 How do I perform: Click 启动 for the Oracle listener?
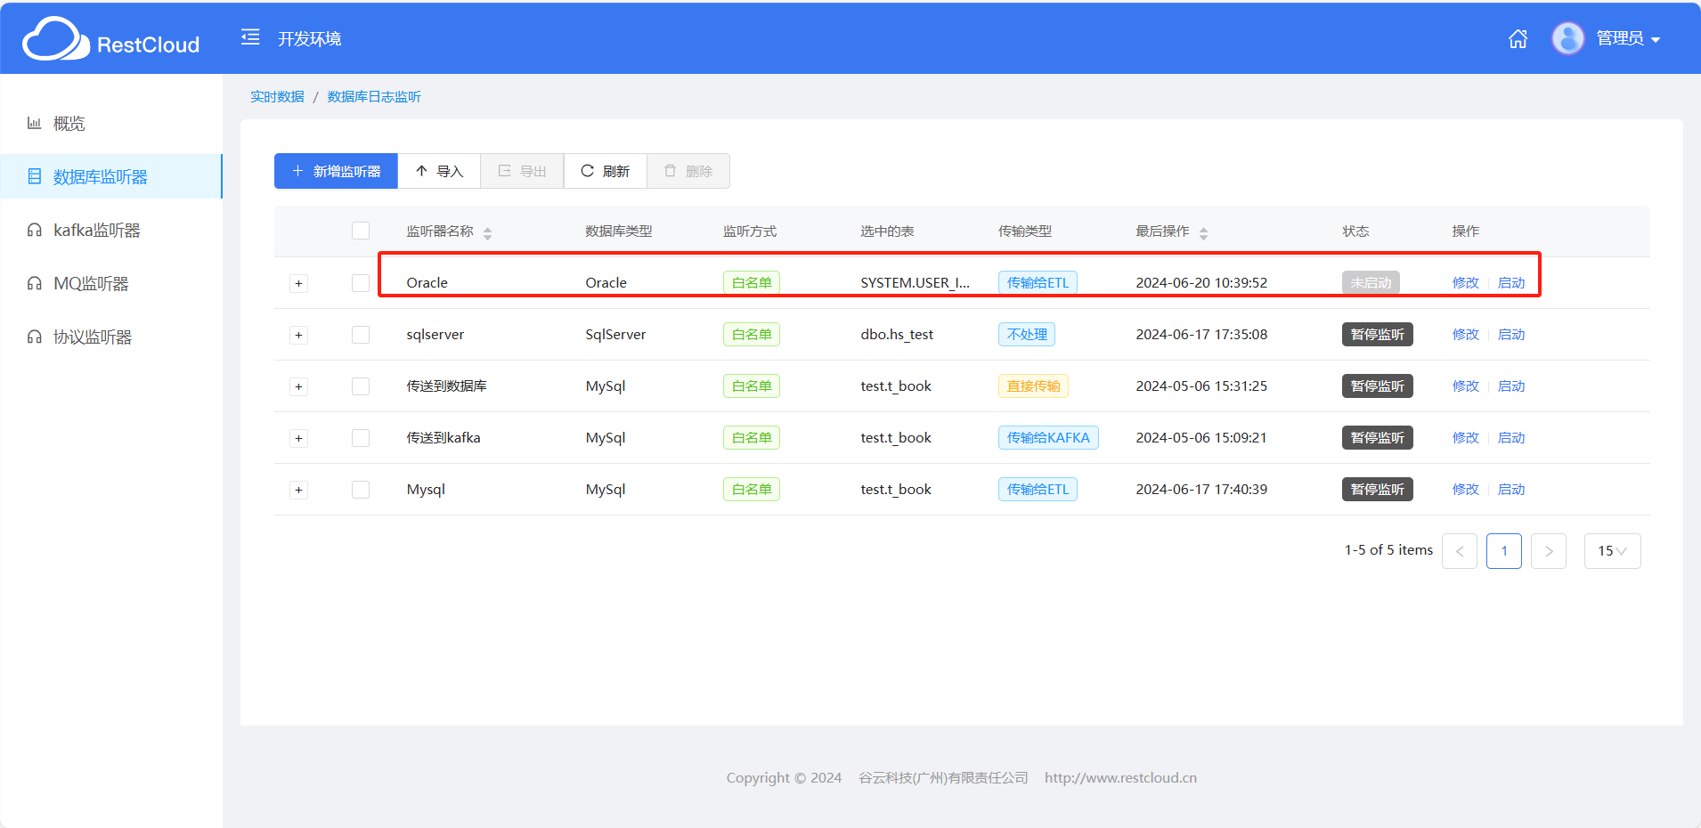[1511, 282]
